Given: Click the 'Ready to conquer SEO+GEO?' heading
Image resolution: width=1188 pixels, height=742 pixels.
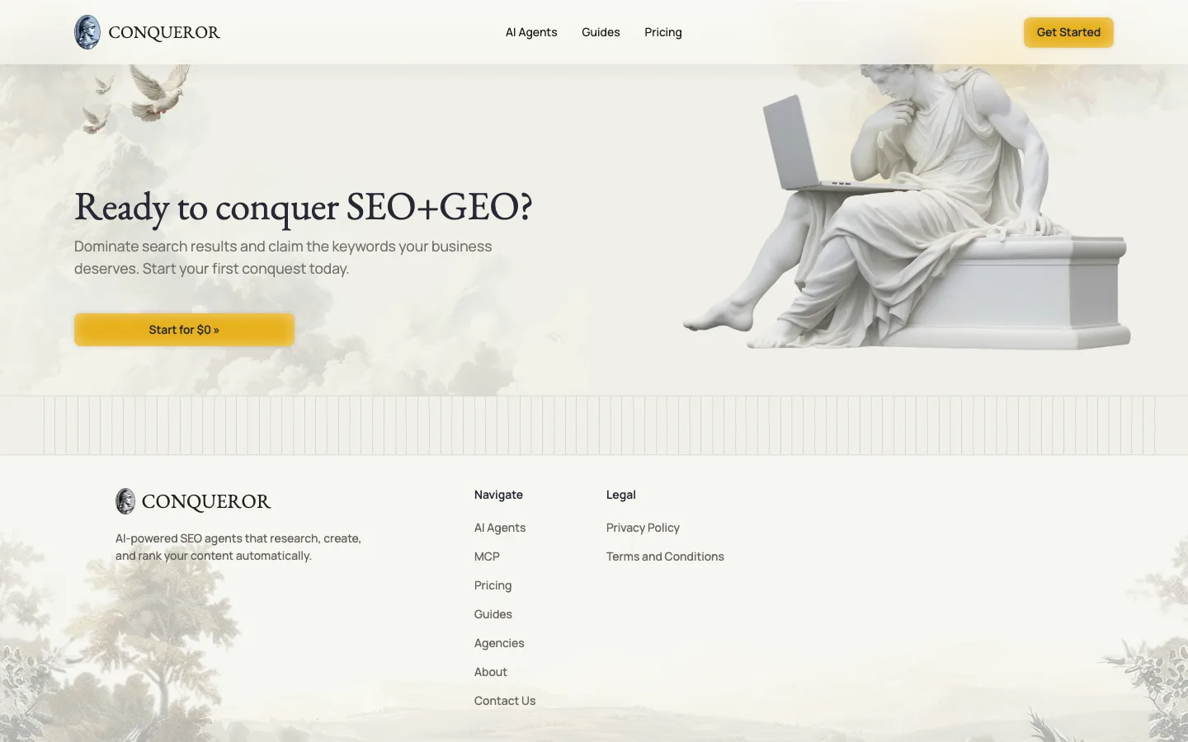Looking at the screenshot, I should click(304, 206).
